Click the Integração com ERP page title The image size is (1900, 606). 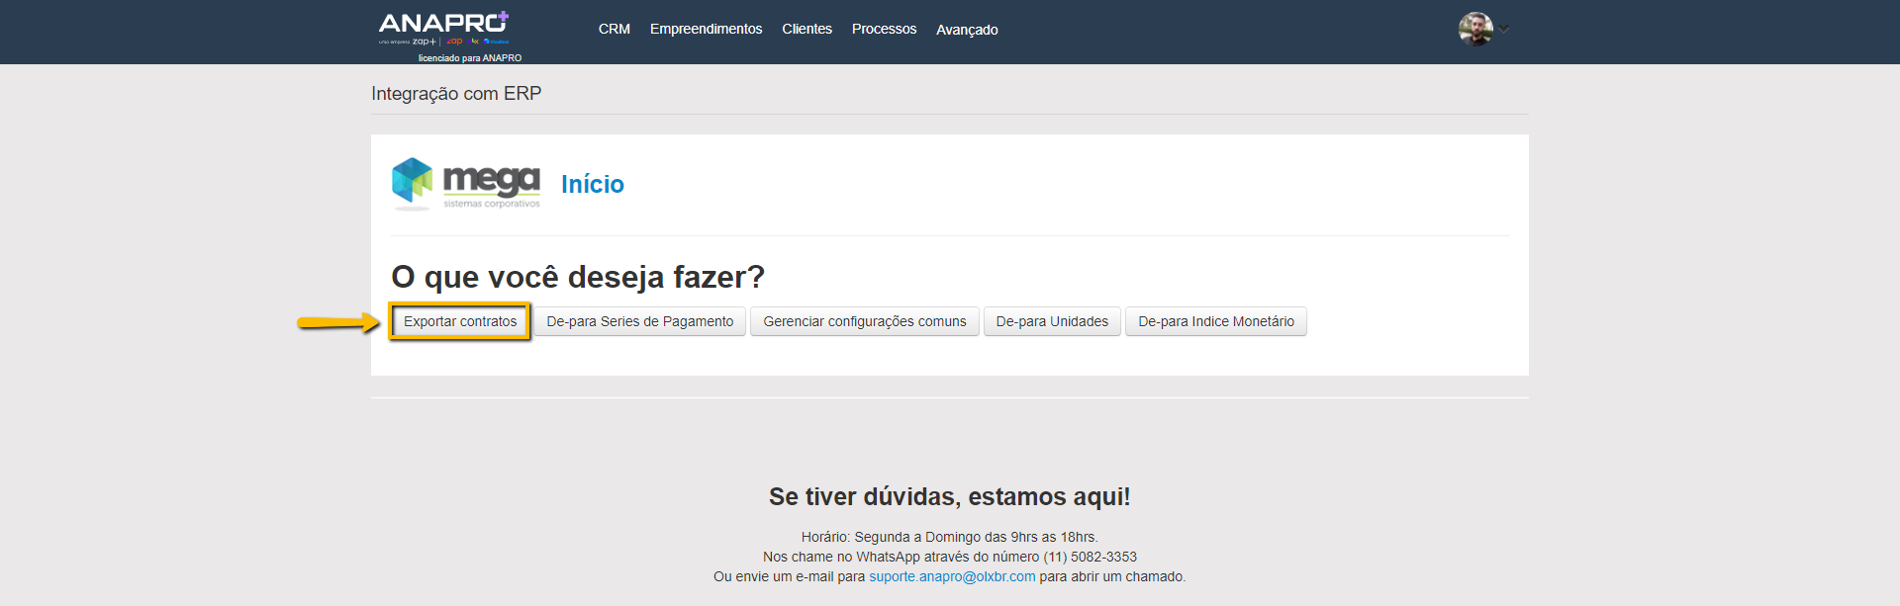click(x=456, y=94)
